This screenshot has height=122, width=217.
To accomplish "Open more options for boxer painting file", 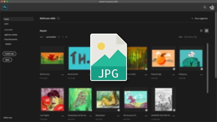I will [63, 116].
